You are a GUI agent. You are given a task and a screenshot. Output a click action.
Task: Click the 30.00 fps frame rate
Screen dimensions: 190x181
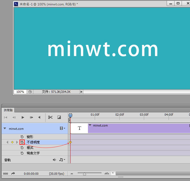coord(56,174)
